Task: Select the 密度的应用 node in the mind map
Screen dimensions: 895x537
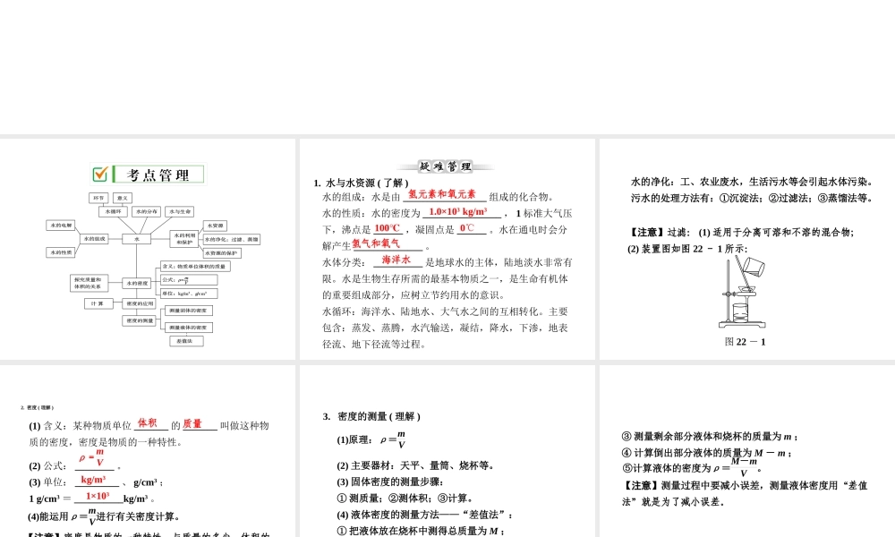Action: point(139,303)
